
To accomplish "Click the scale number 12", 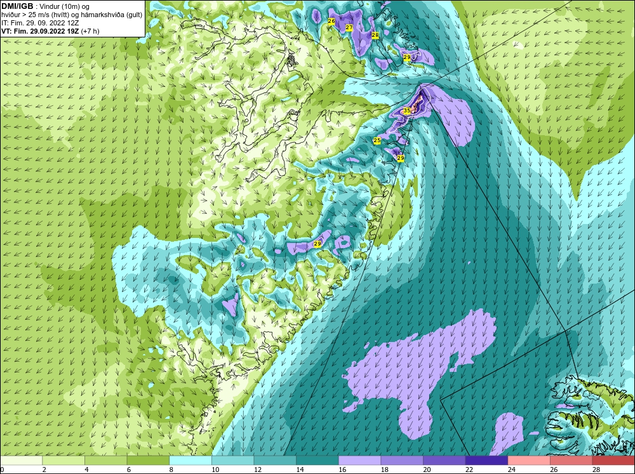I will click(257, 470).
